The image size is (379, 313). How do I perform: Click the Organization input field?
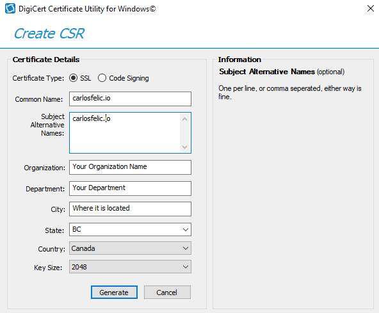(130, 167)
